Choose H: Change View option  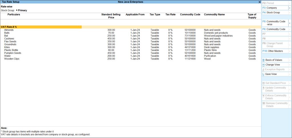click(275, 65)
